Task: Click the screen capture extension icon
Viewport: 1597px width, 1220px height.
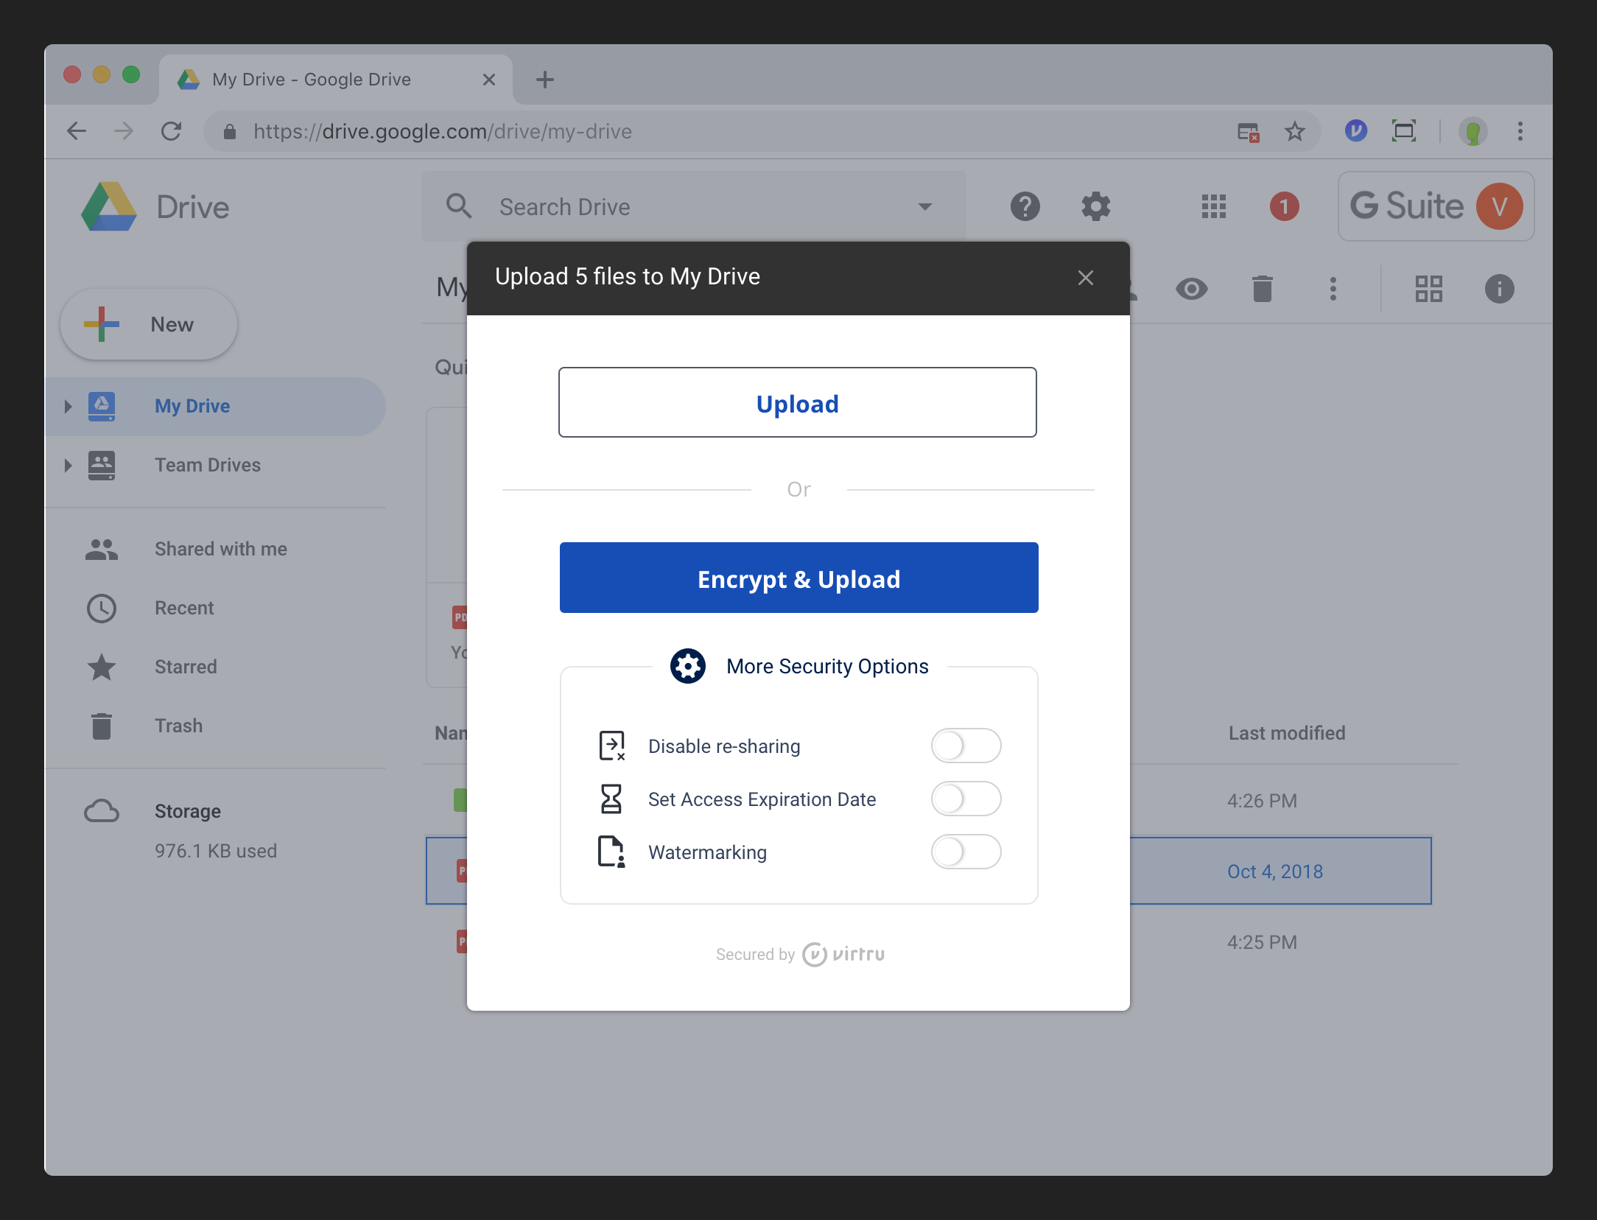Action: point(1404,131)
